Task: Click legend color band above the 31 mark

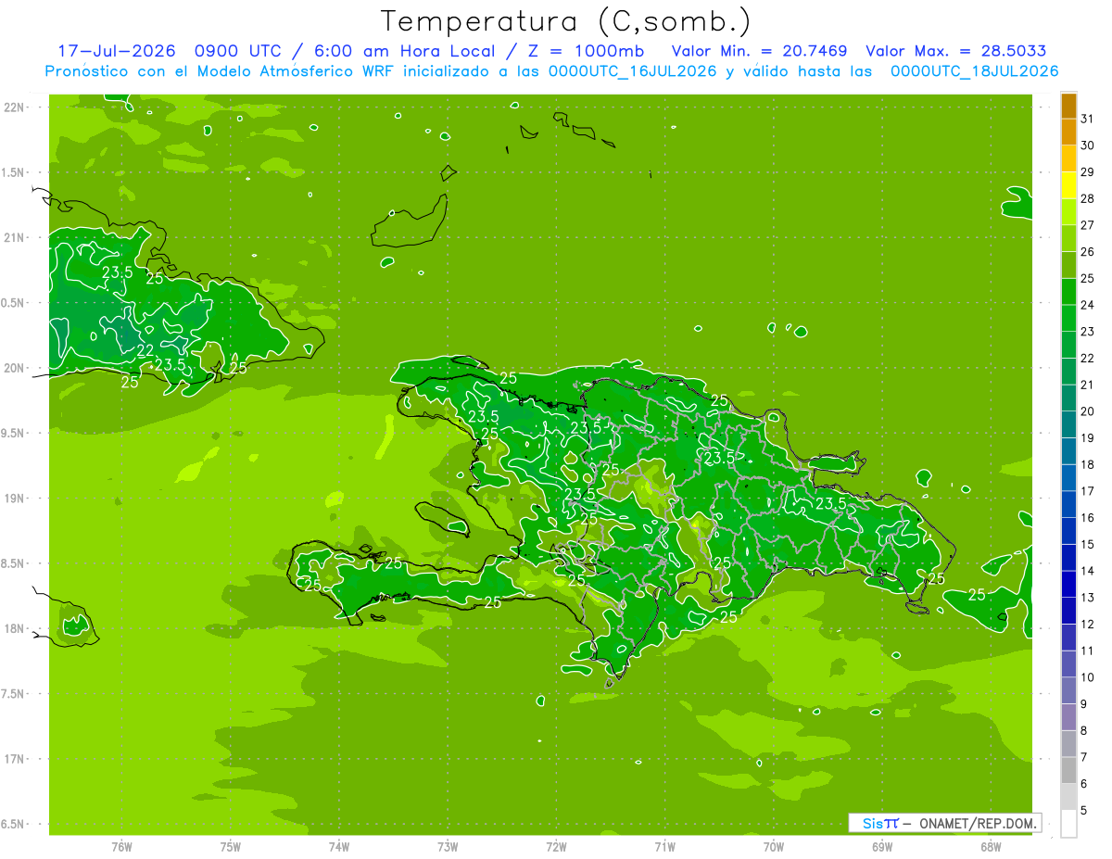Action: (1068, 106)
